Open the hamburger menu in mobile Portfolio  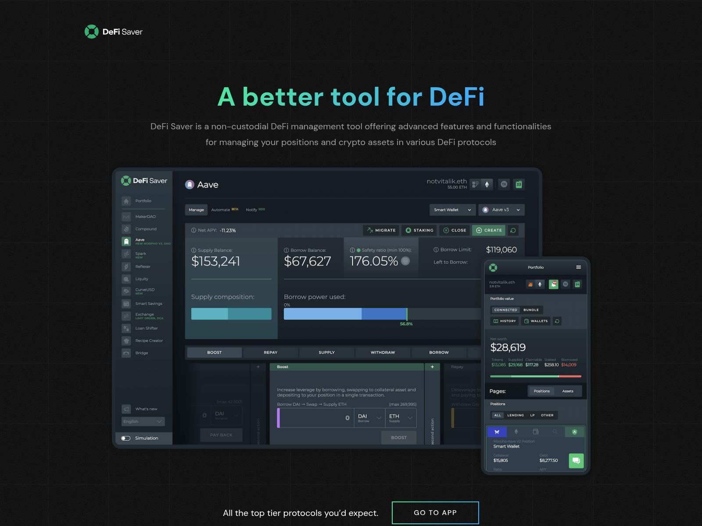pos(579,267)
